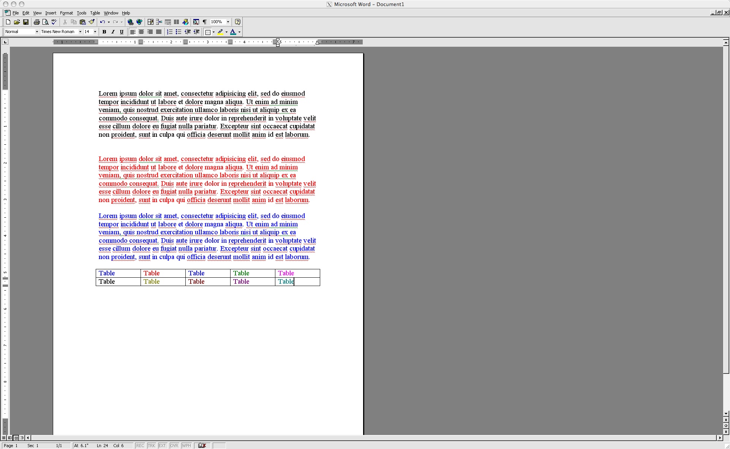Viewport: 730px width, 449px height.
Task: Open the font name dropdown
Action: point(80,32)
